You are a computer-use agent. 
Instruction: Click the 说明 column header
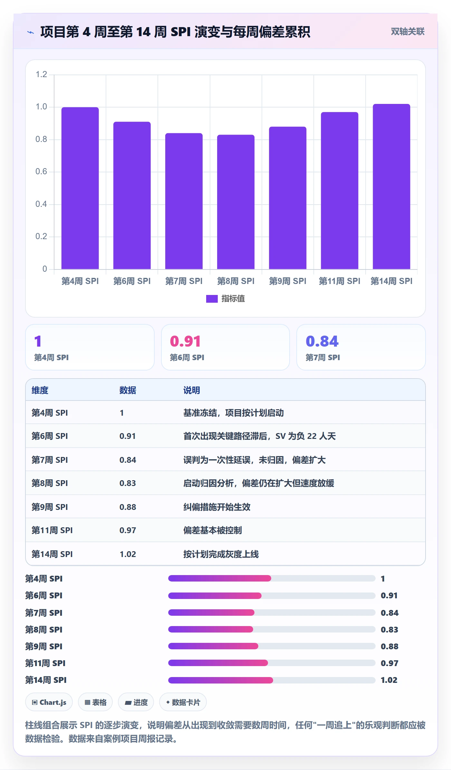coord(192,390)
